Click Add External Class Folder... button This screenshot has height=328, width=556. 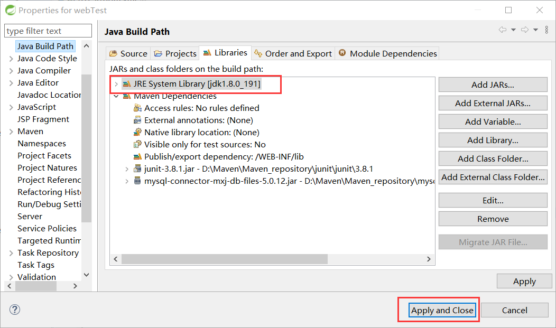(x=493, y=177)
